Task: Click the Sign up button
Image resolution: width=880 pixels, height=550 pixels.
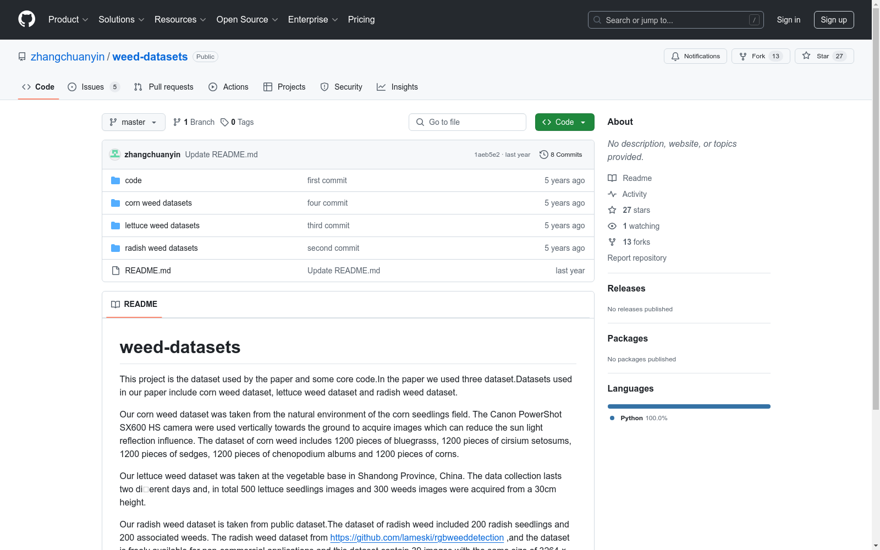Action: click(x=834, y=20)
